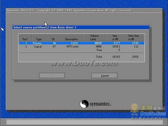
Task: Click data size value 112
Action: 136,47
